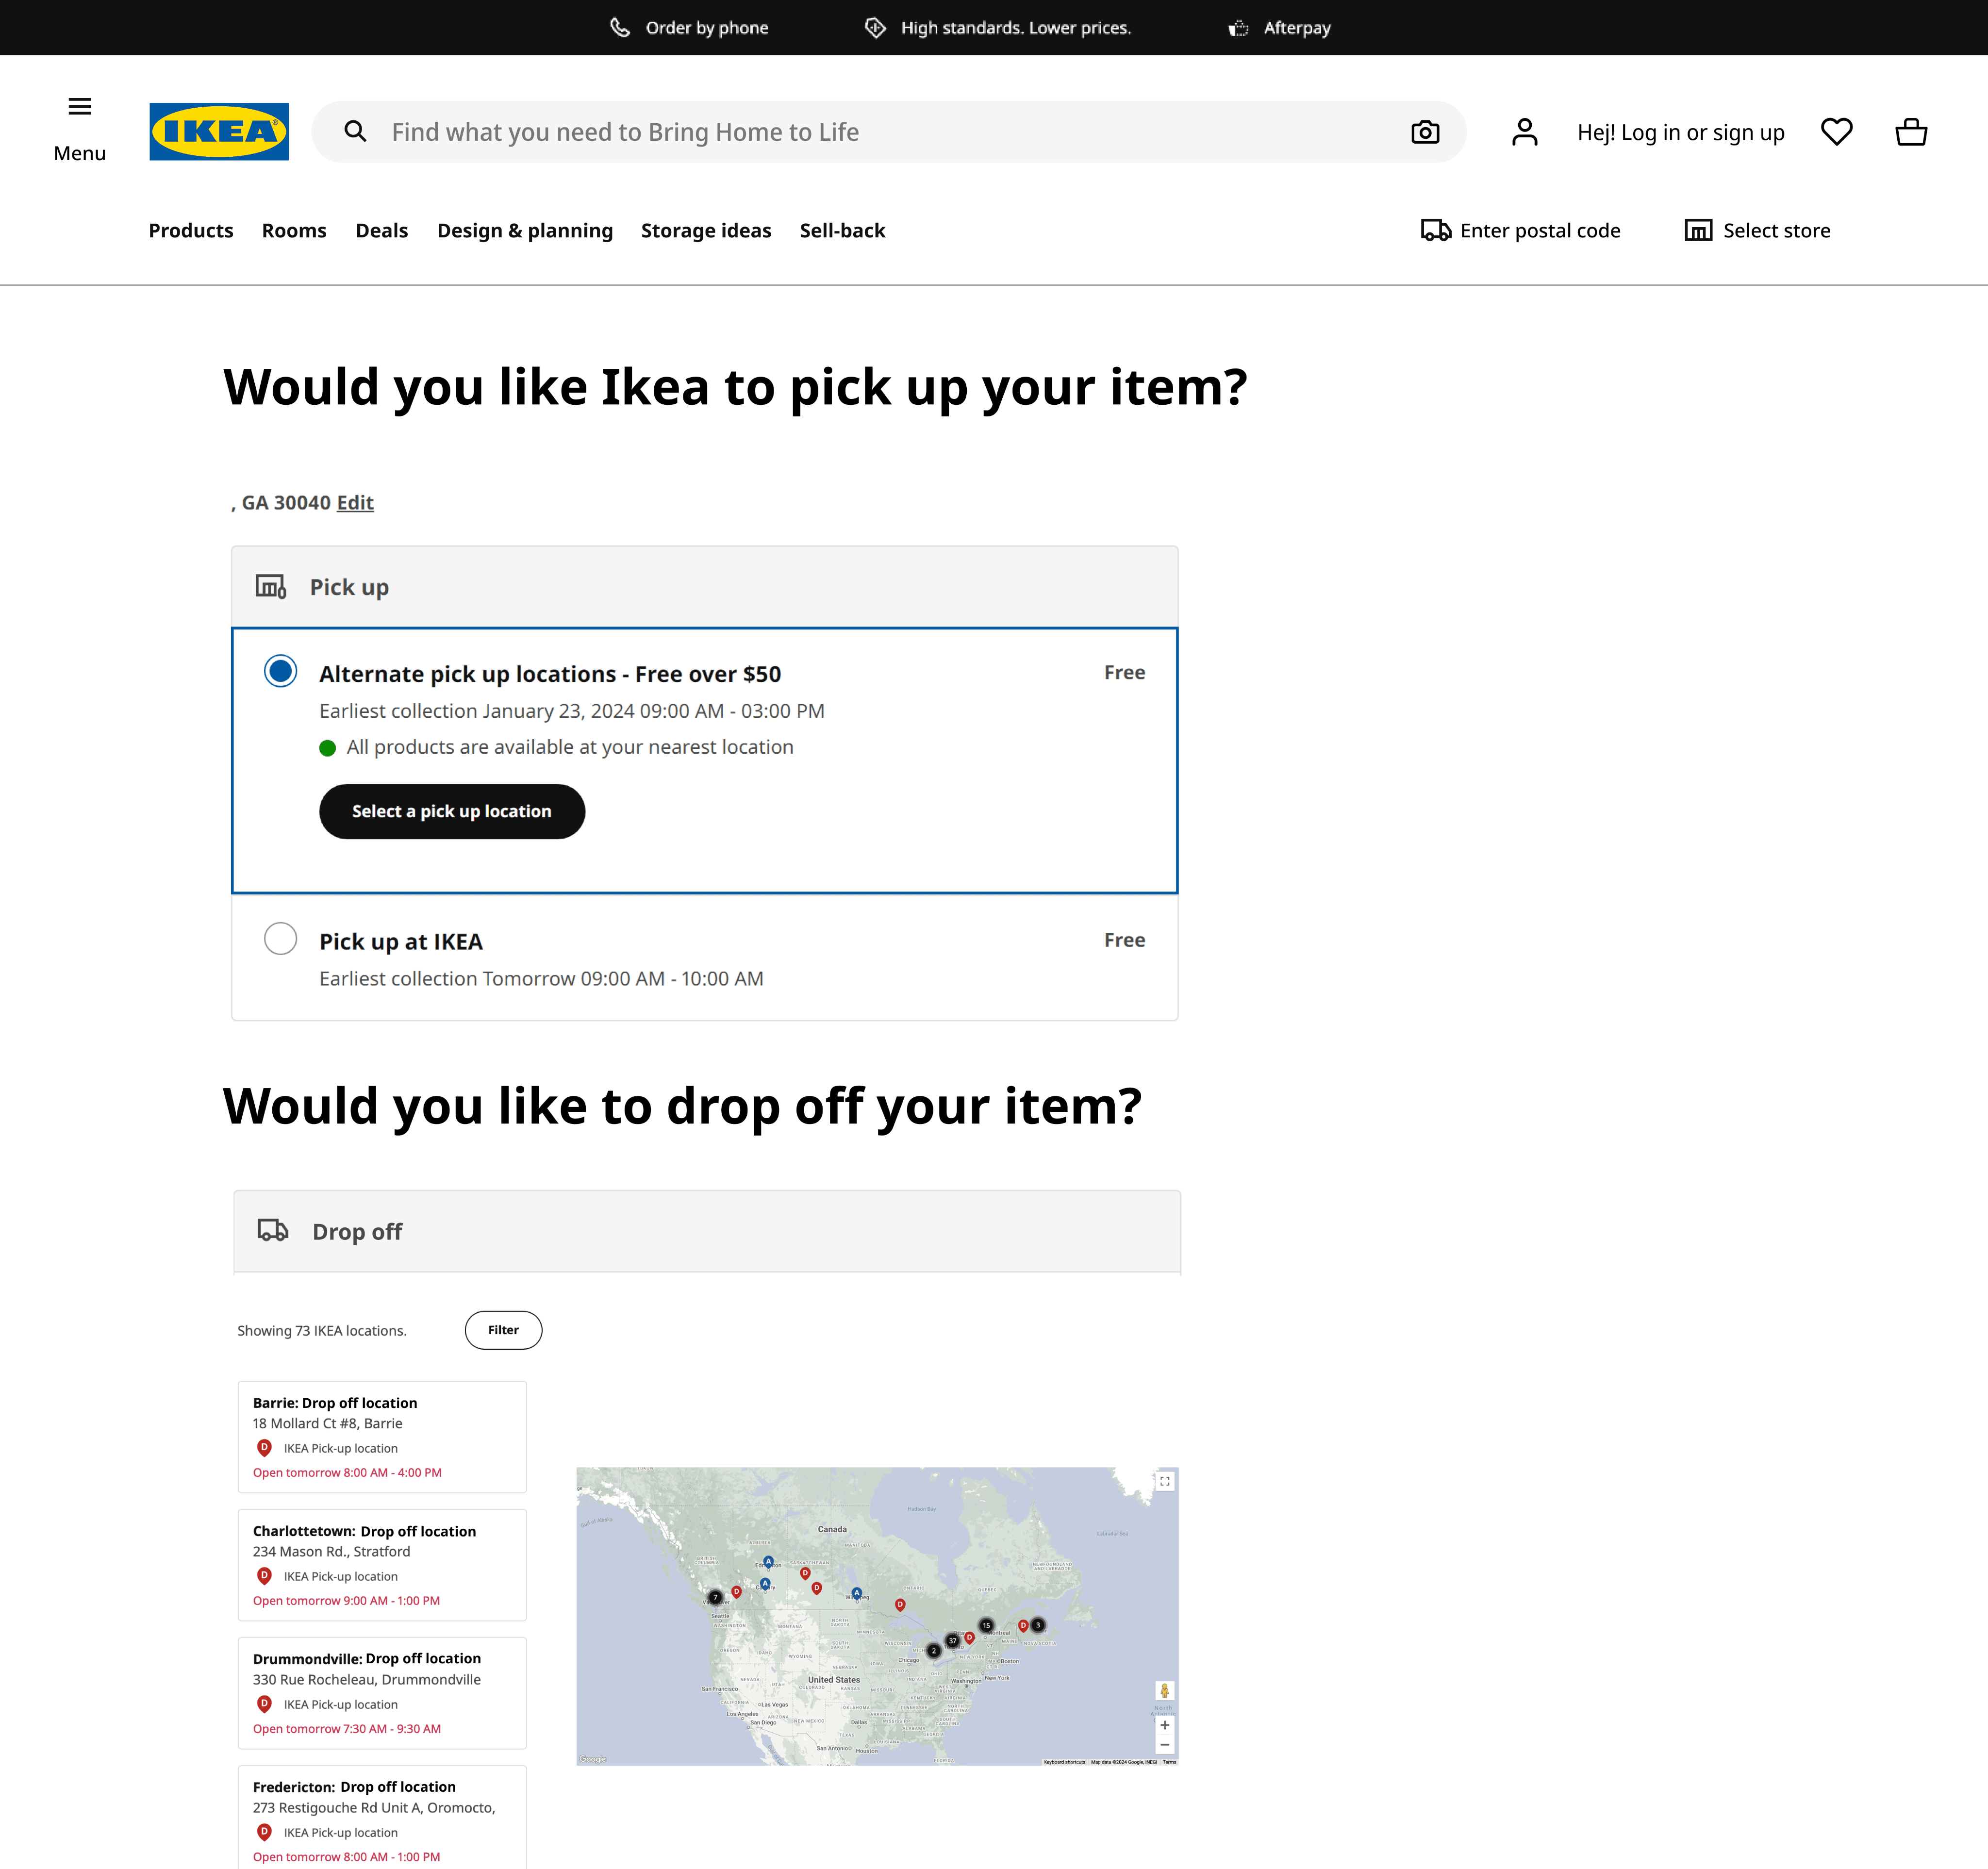
Task: Click the map cluster marker labeled 7
Action: point(715,1597)
